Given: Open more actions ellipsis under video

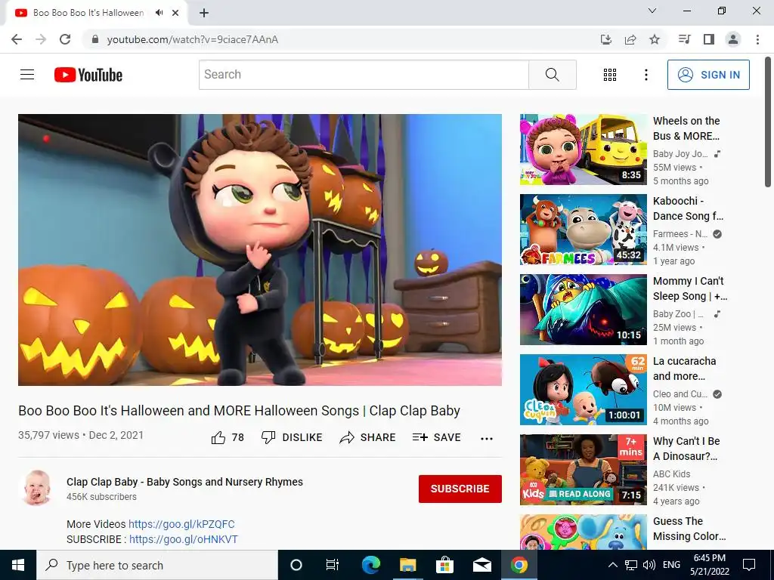Looking at the screenshot, I should coord(487,439).
